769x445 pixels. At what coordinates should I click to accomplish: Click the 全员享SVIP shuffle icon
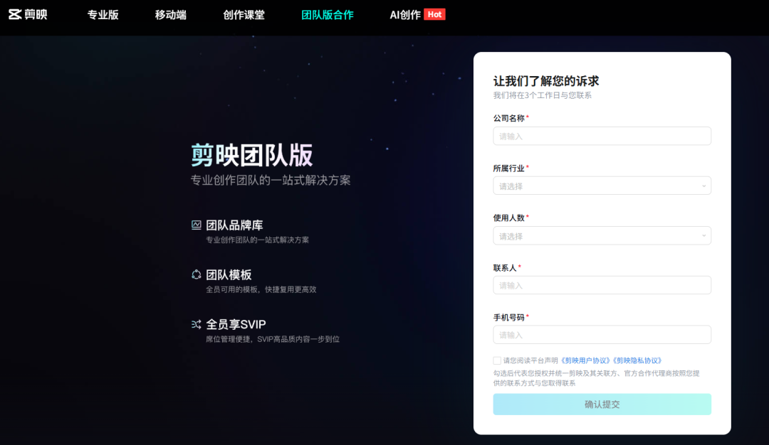197,324
